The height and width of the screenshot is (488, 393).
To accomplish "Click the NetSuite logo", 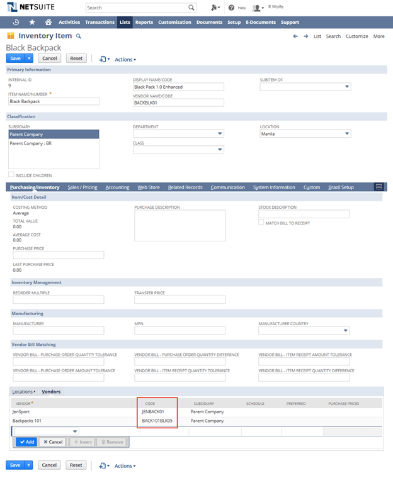I will pos(30,7).
